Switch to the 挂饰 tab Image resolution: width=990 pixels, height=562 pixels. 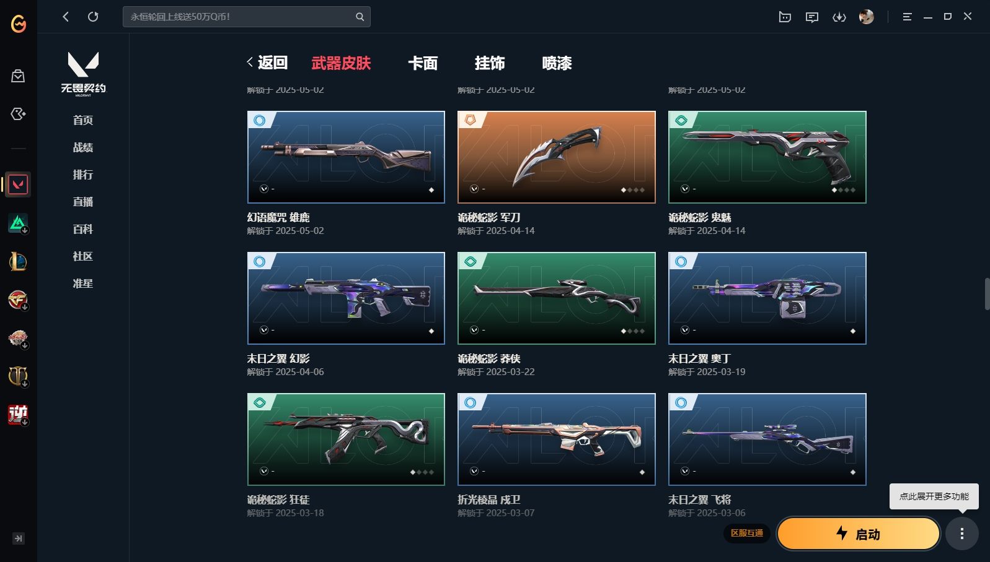490,63
